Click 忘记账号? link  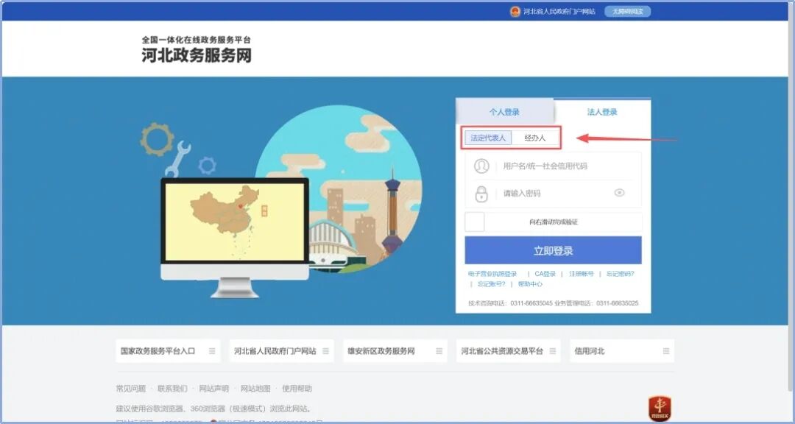[491, 284]
